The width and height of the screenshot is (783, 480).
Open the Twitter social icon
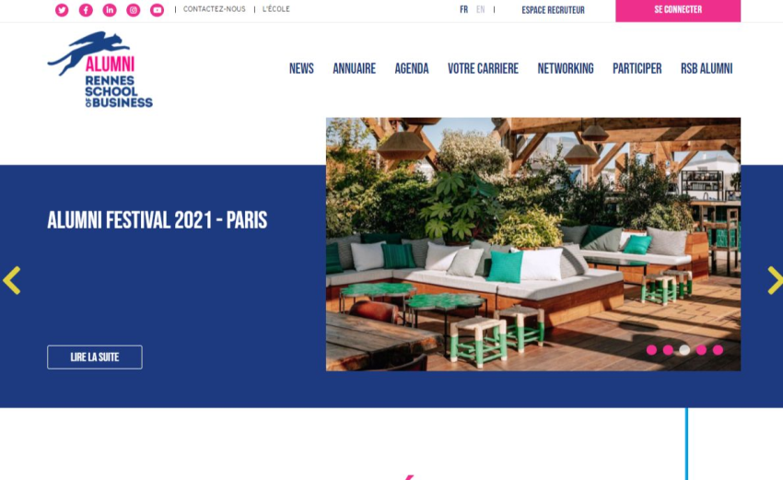pos(62,10)
